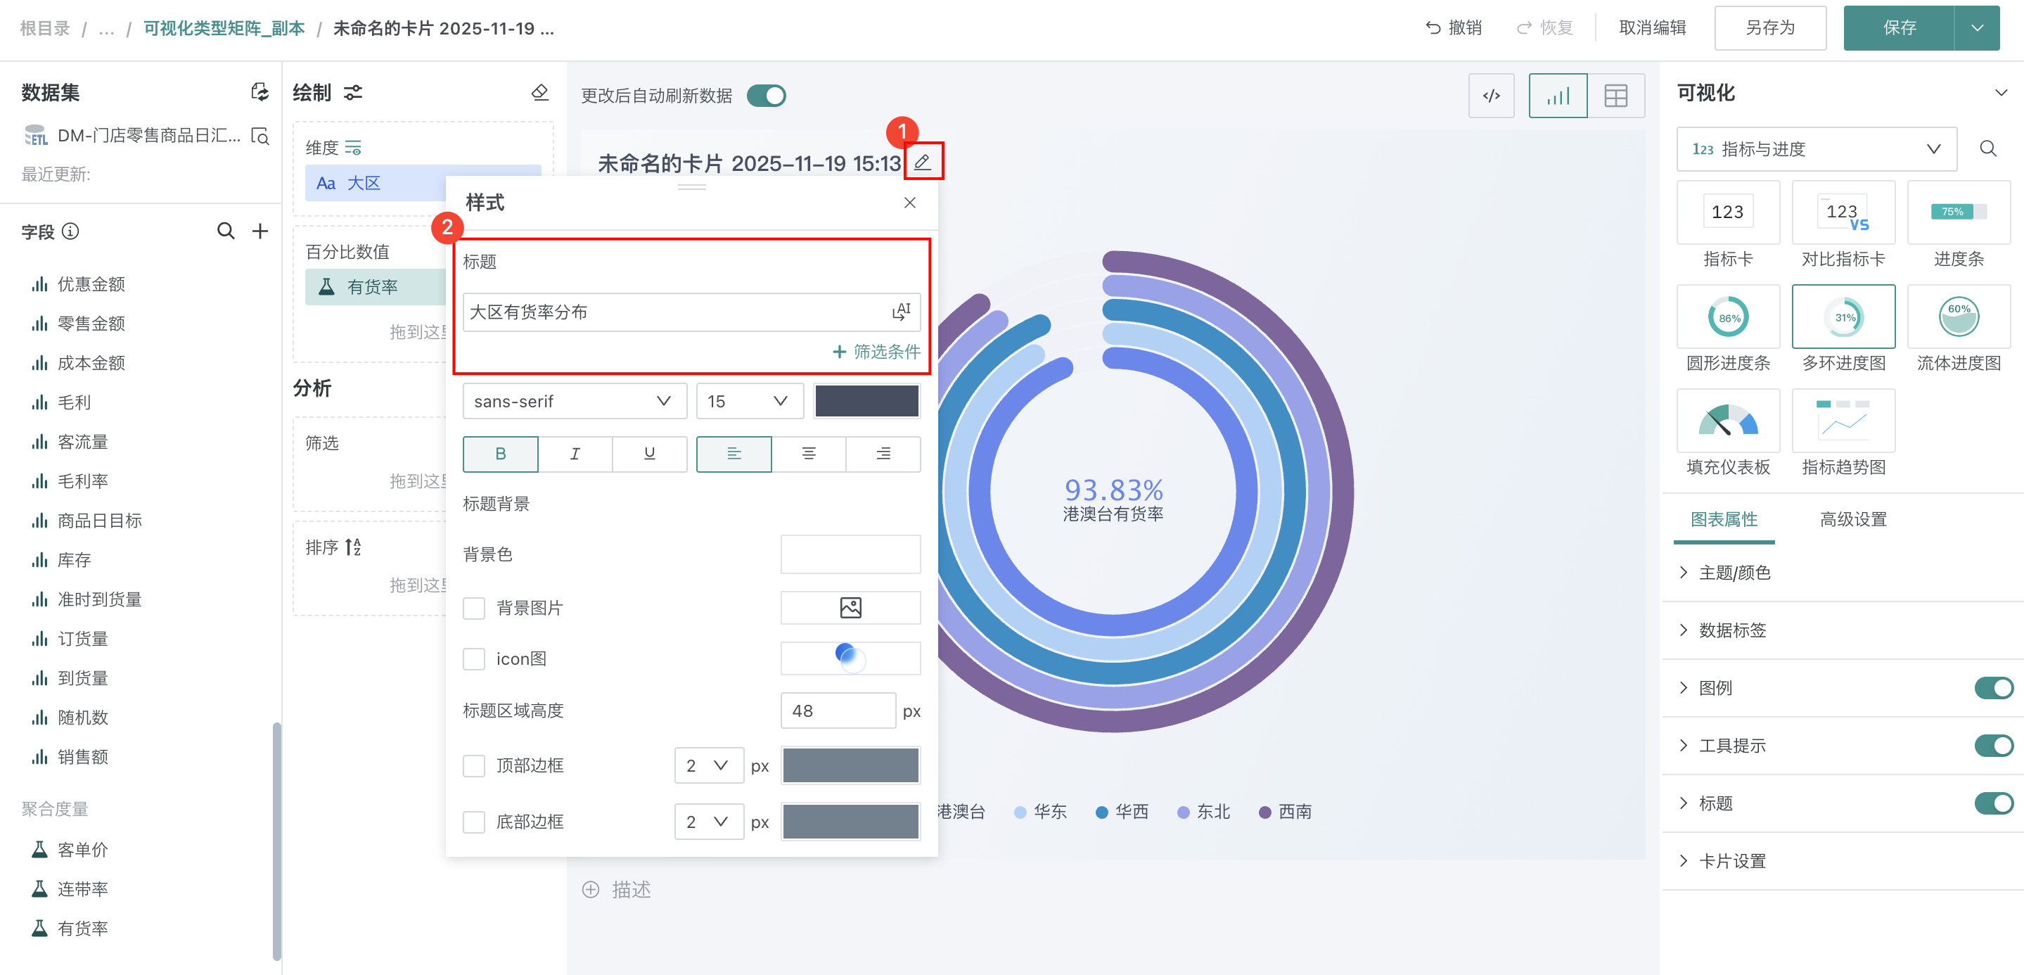Open the dark title font color swatch
This screenshot has width=2024, height=975.
coord(866,402)
